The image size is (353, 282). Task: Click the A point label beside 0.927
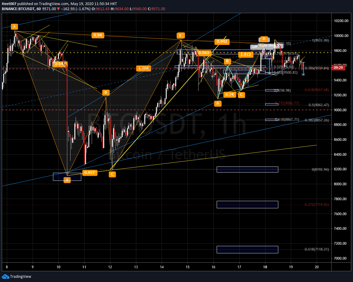(x=67, y=180)
